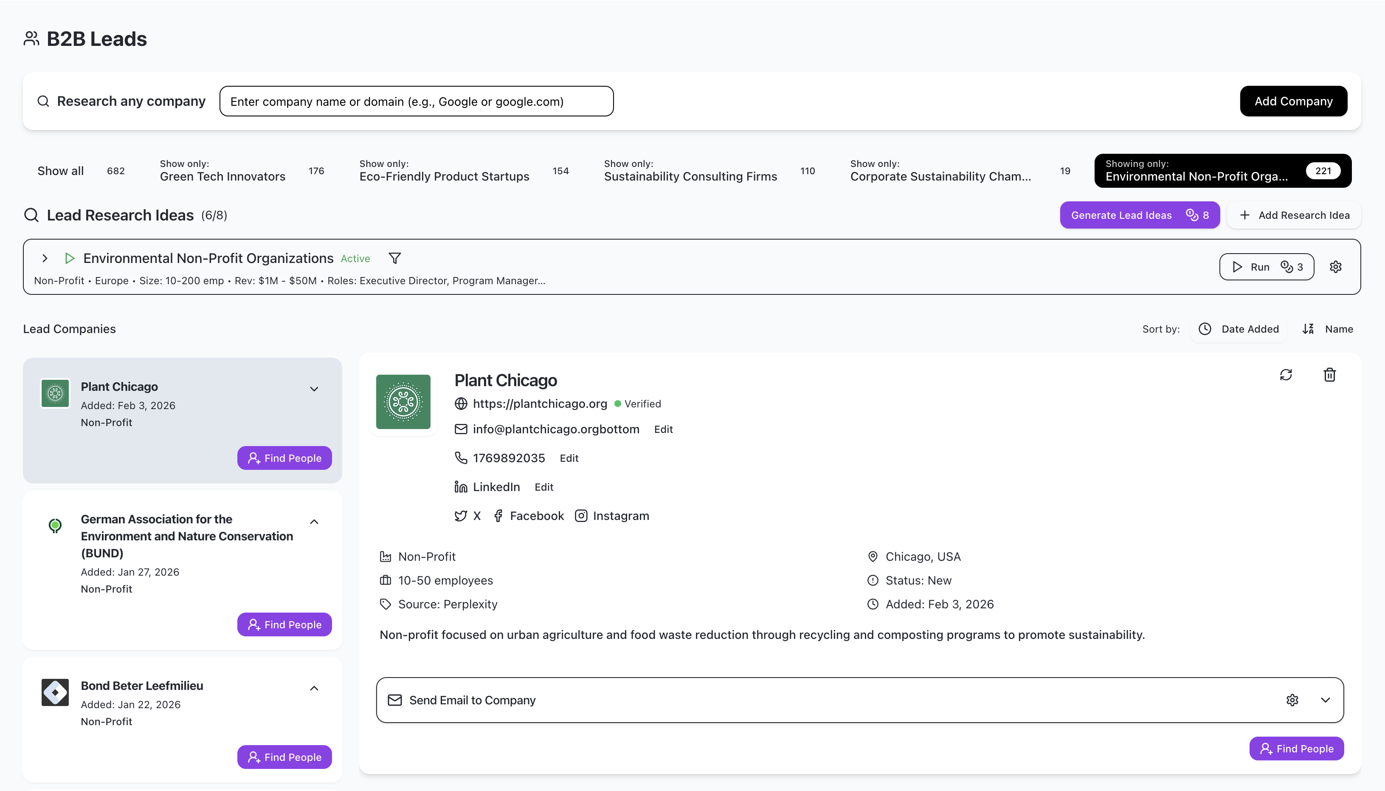Viewport: 1385px width, 791px height.
Task: Delete Plant Chicago using the trash icon
Action: [1329, 375]
